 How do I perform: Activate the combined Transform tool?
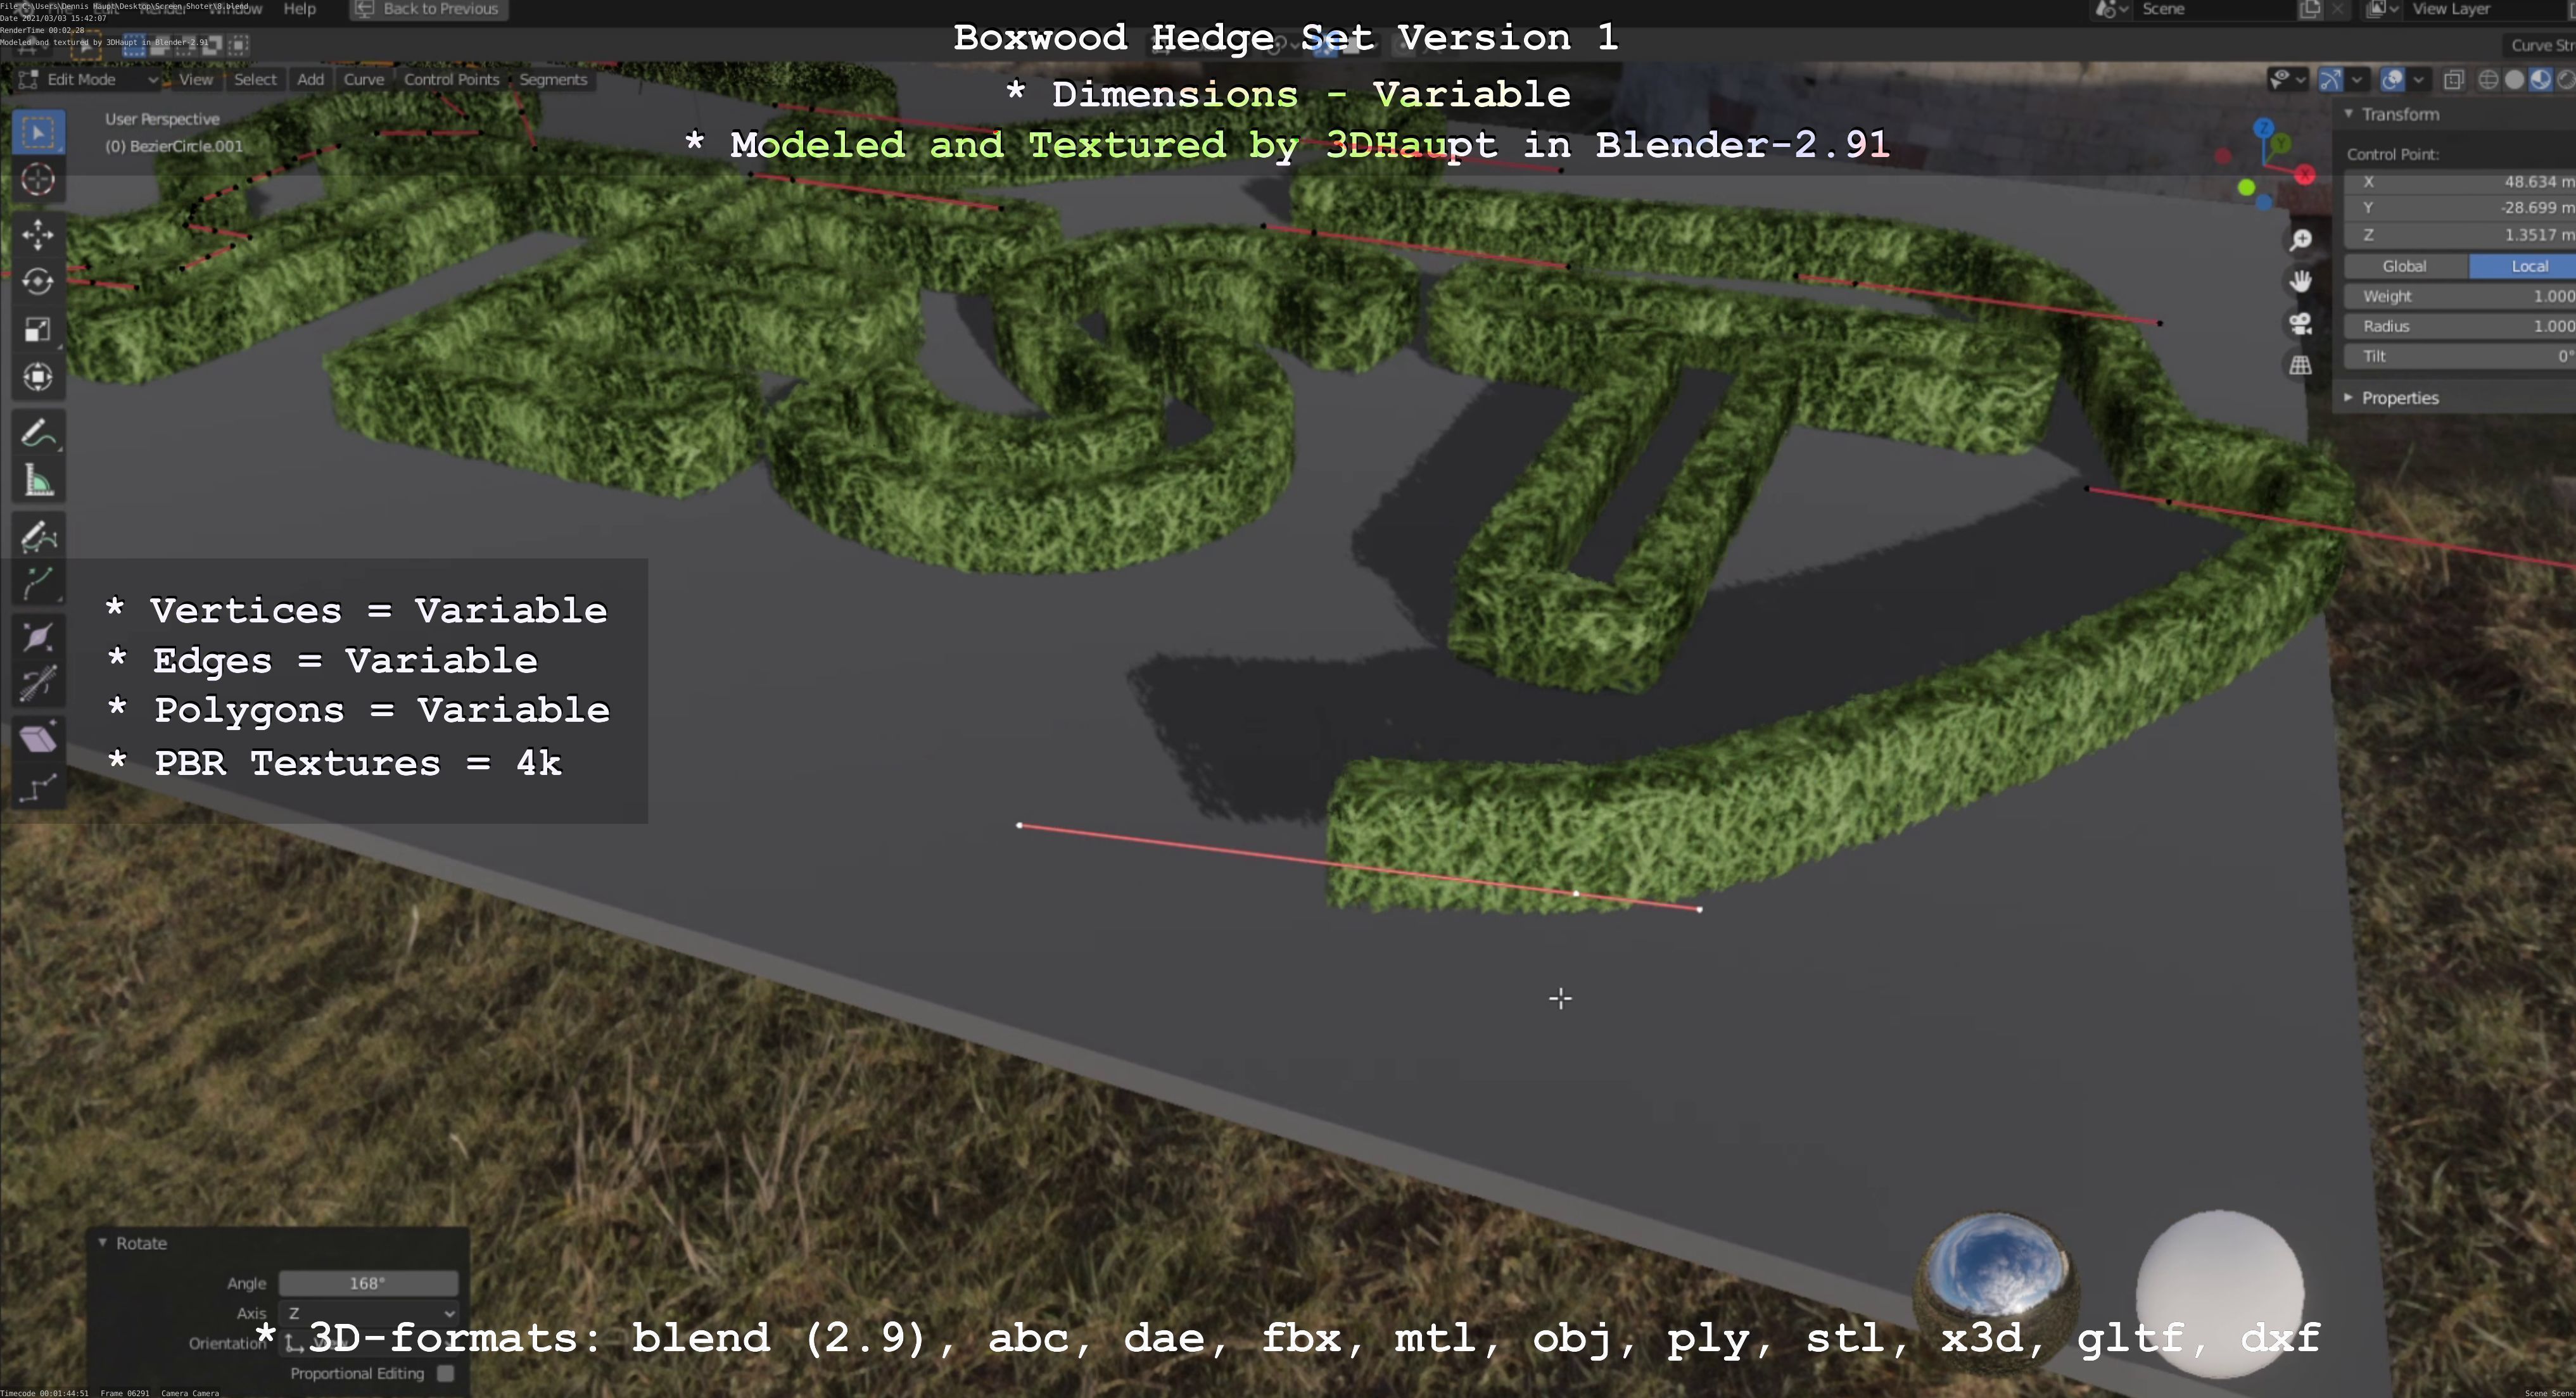click(x=38, y=377)
